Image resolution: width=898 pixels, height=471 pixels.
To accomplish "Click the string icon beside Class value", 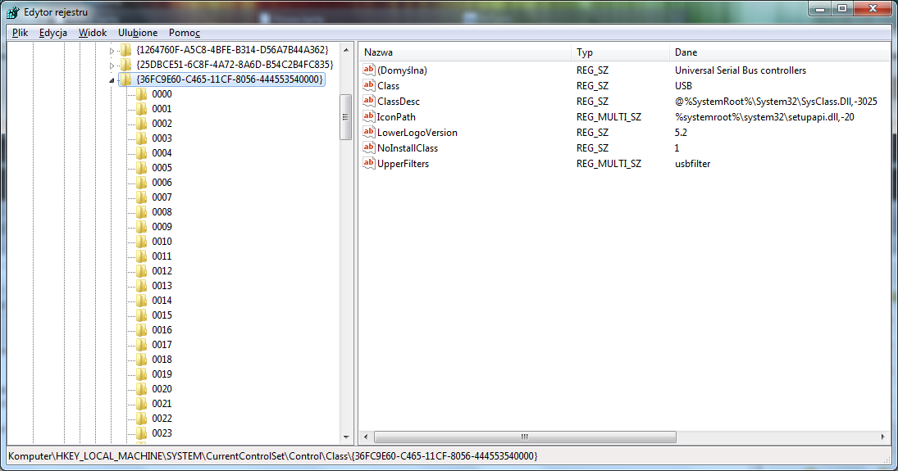I will tap(369, 85).
